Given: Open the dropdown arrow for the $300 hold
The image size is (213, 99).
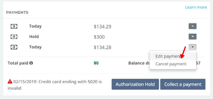Looking at the screenshot, I should (192, 37).
